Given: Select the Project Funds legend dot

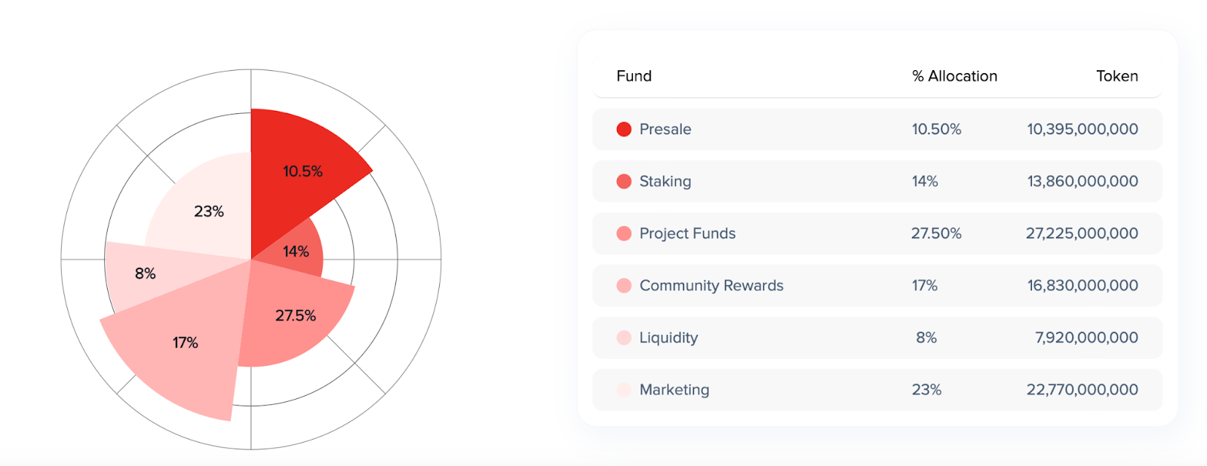Looking at the screenshot, I should coord(624,233).
